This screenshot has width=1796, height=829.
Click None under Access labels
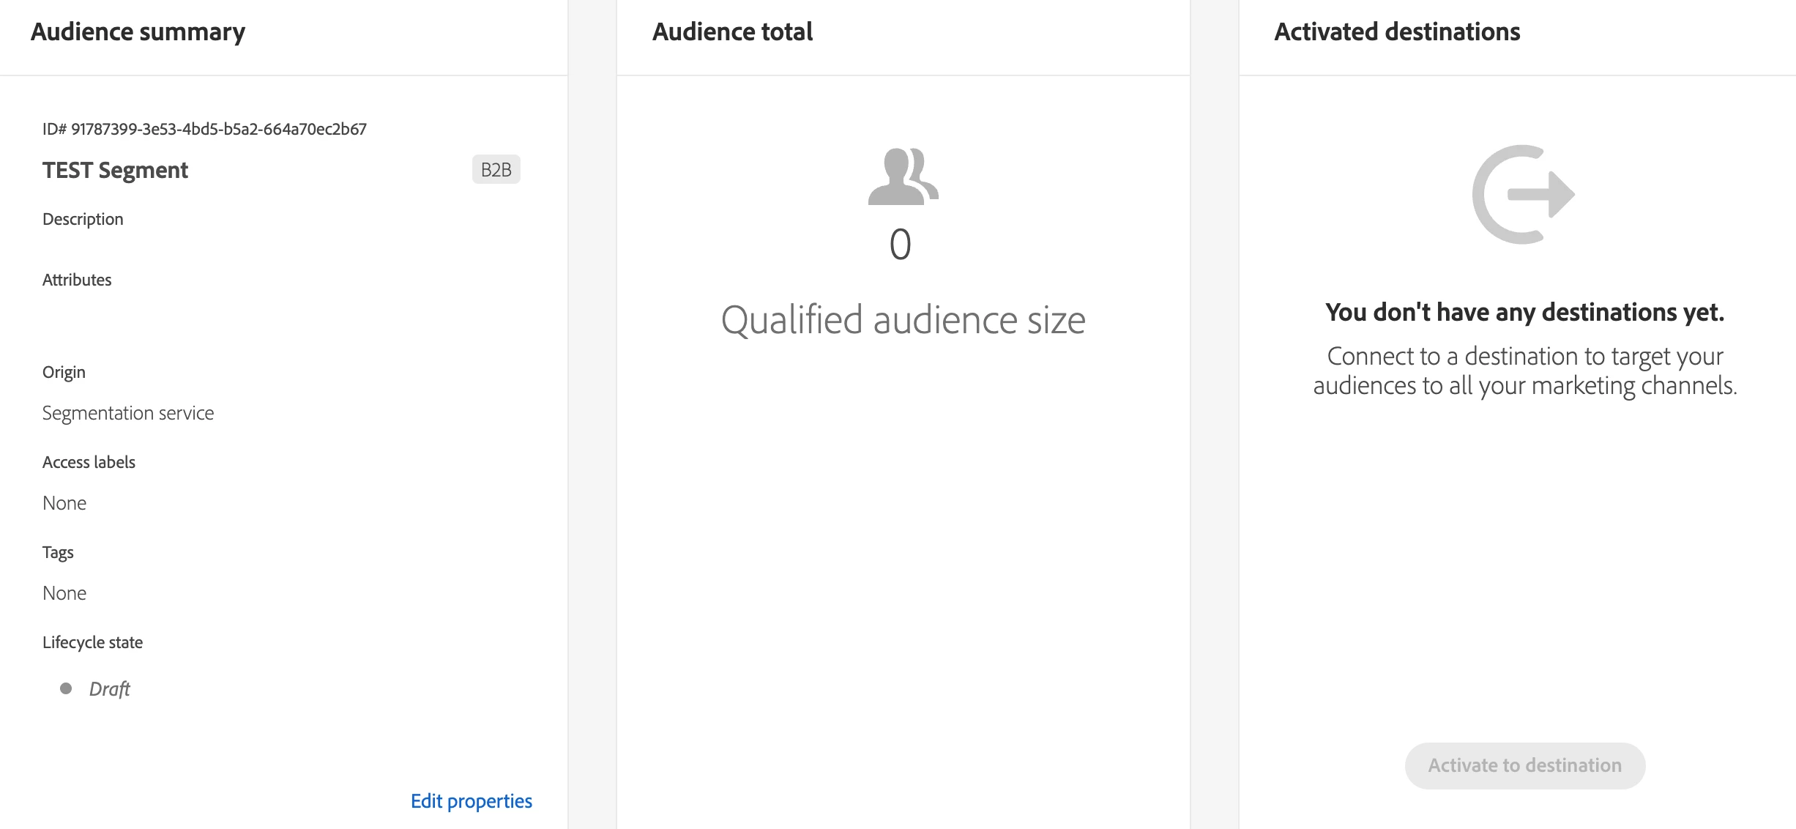(x=64, y=503)
